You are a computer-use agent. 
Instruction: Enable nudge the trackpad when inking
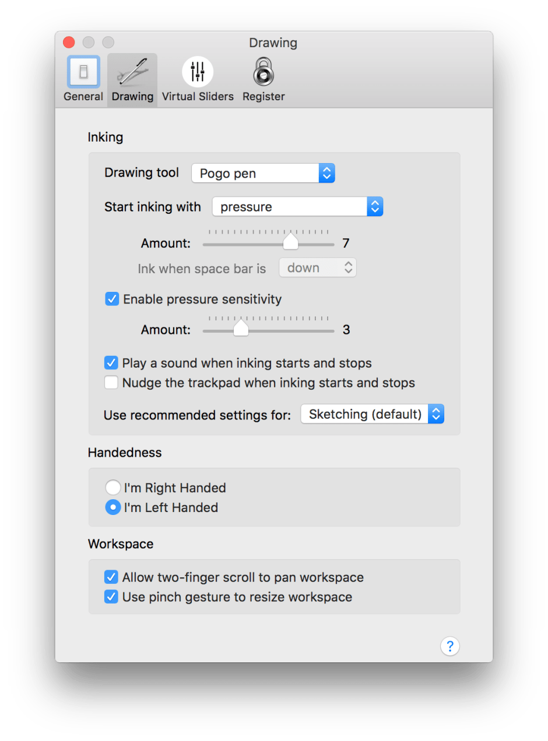click(x=111, y=383)
